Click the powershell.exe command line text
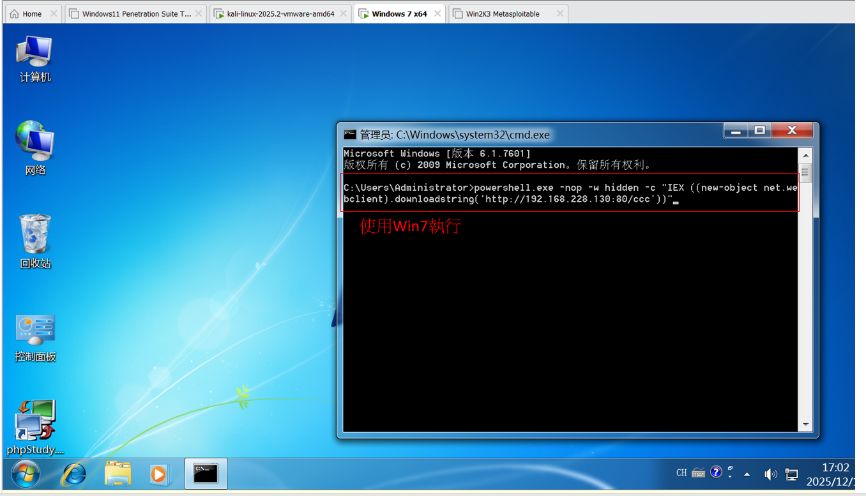 [x=571, y=193]
